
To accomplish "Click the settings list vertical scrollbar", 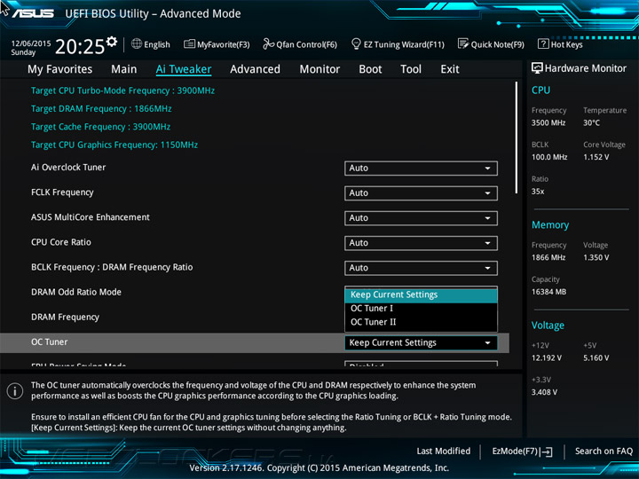I will click(x=517, y=137).
